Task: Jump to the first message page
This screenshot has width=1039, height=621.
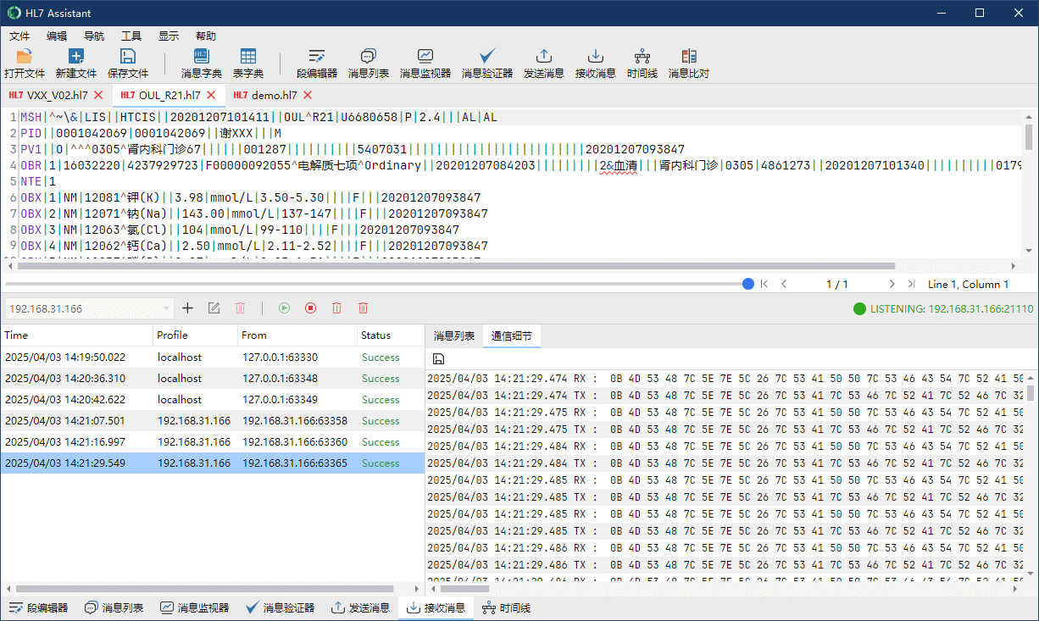Action: click(764, 285)
